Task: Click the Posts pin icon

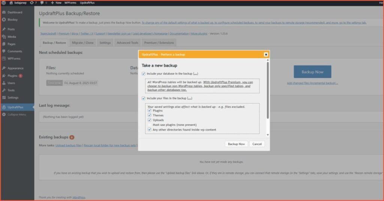Action: tap(4, 29)
